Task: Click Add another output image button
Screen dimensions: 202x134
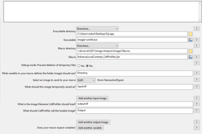Action: 93,122
